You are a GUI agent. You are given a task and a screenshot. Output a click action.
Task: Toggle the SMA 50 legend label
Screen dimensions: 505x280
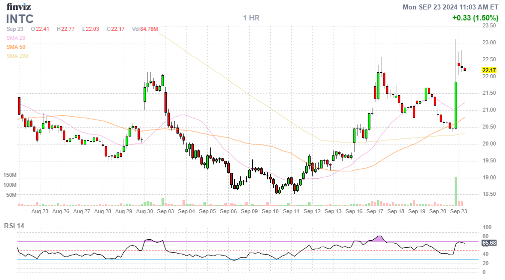(x=15, y=47)
